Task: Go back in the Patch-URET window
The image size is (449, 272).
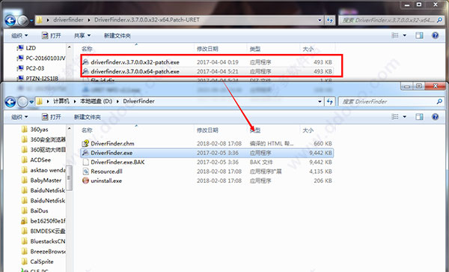Action: click(x=10, y=20)
